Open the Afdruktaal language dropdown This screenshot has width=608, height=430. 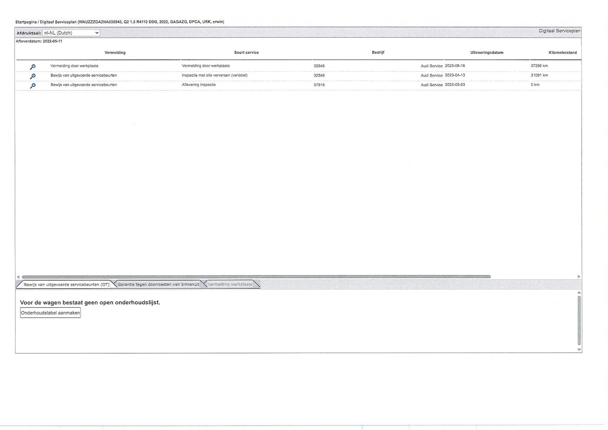(71, 33)
